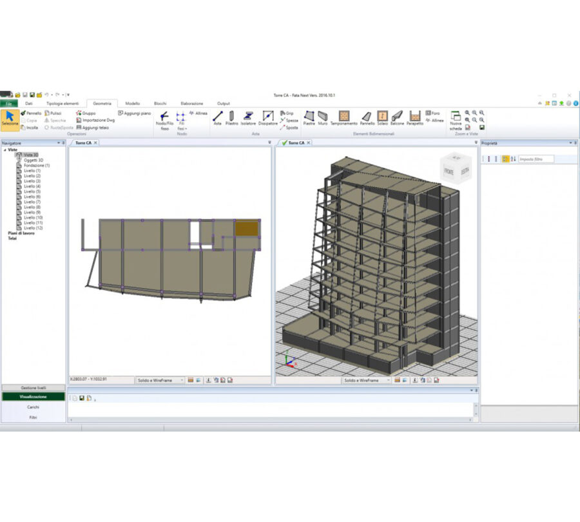Open the Gestione livelli section
This screenshot has width=580, height=522.
pos(34,388)
